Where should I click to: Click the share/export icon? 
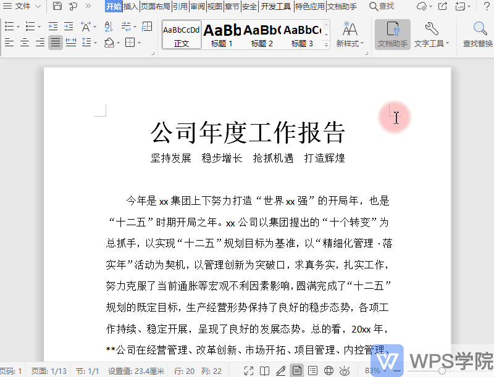[443, 6]
